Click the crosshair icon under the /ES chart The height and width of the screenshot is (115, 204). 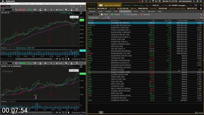pos(60,59)
